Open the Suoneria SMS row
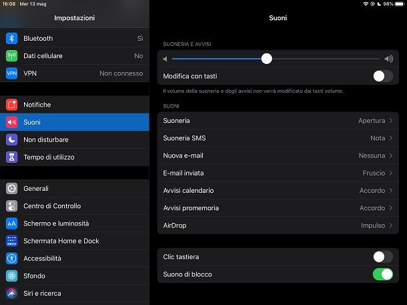This screenshot has height=305, width=407. coord(278,138)
